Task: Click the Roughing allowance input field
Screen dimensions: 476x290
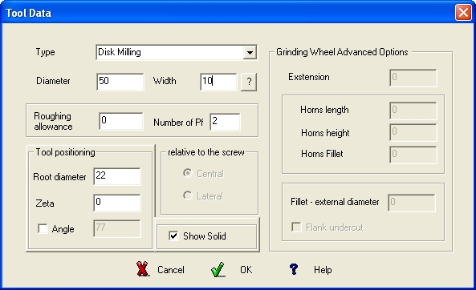Action: coord(121,121)
